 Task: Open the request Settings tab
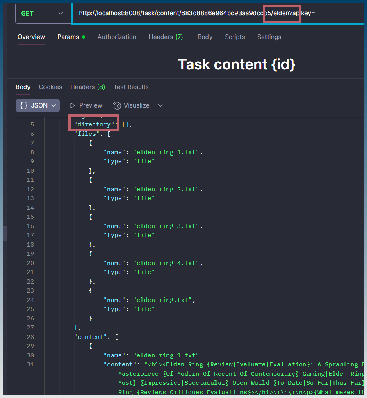coord(269,37)
